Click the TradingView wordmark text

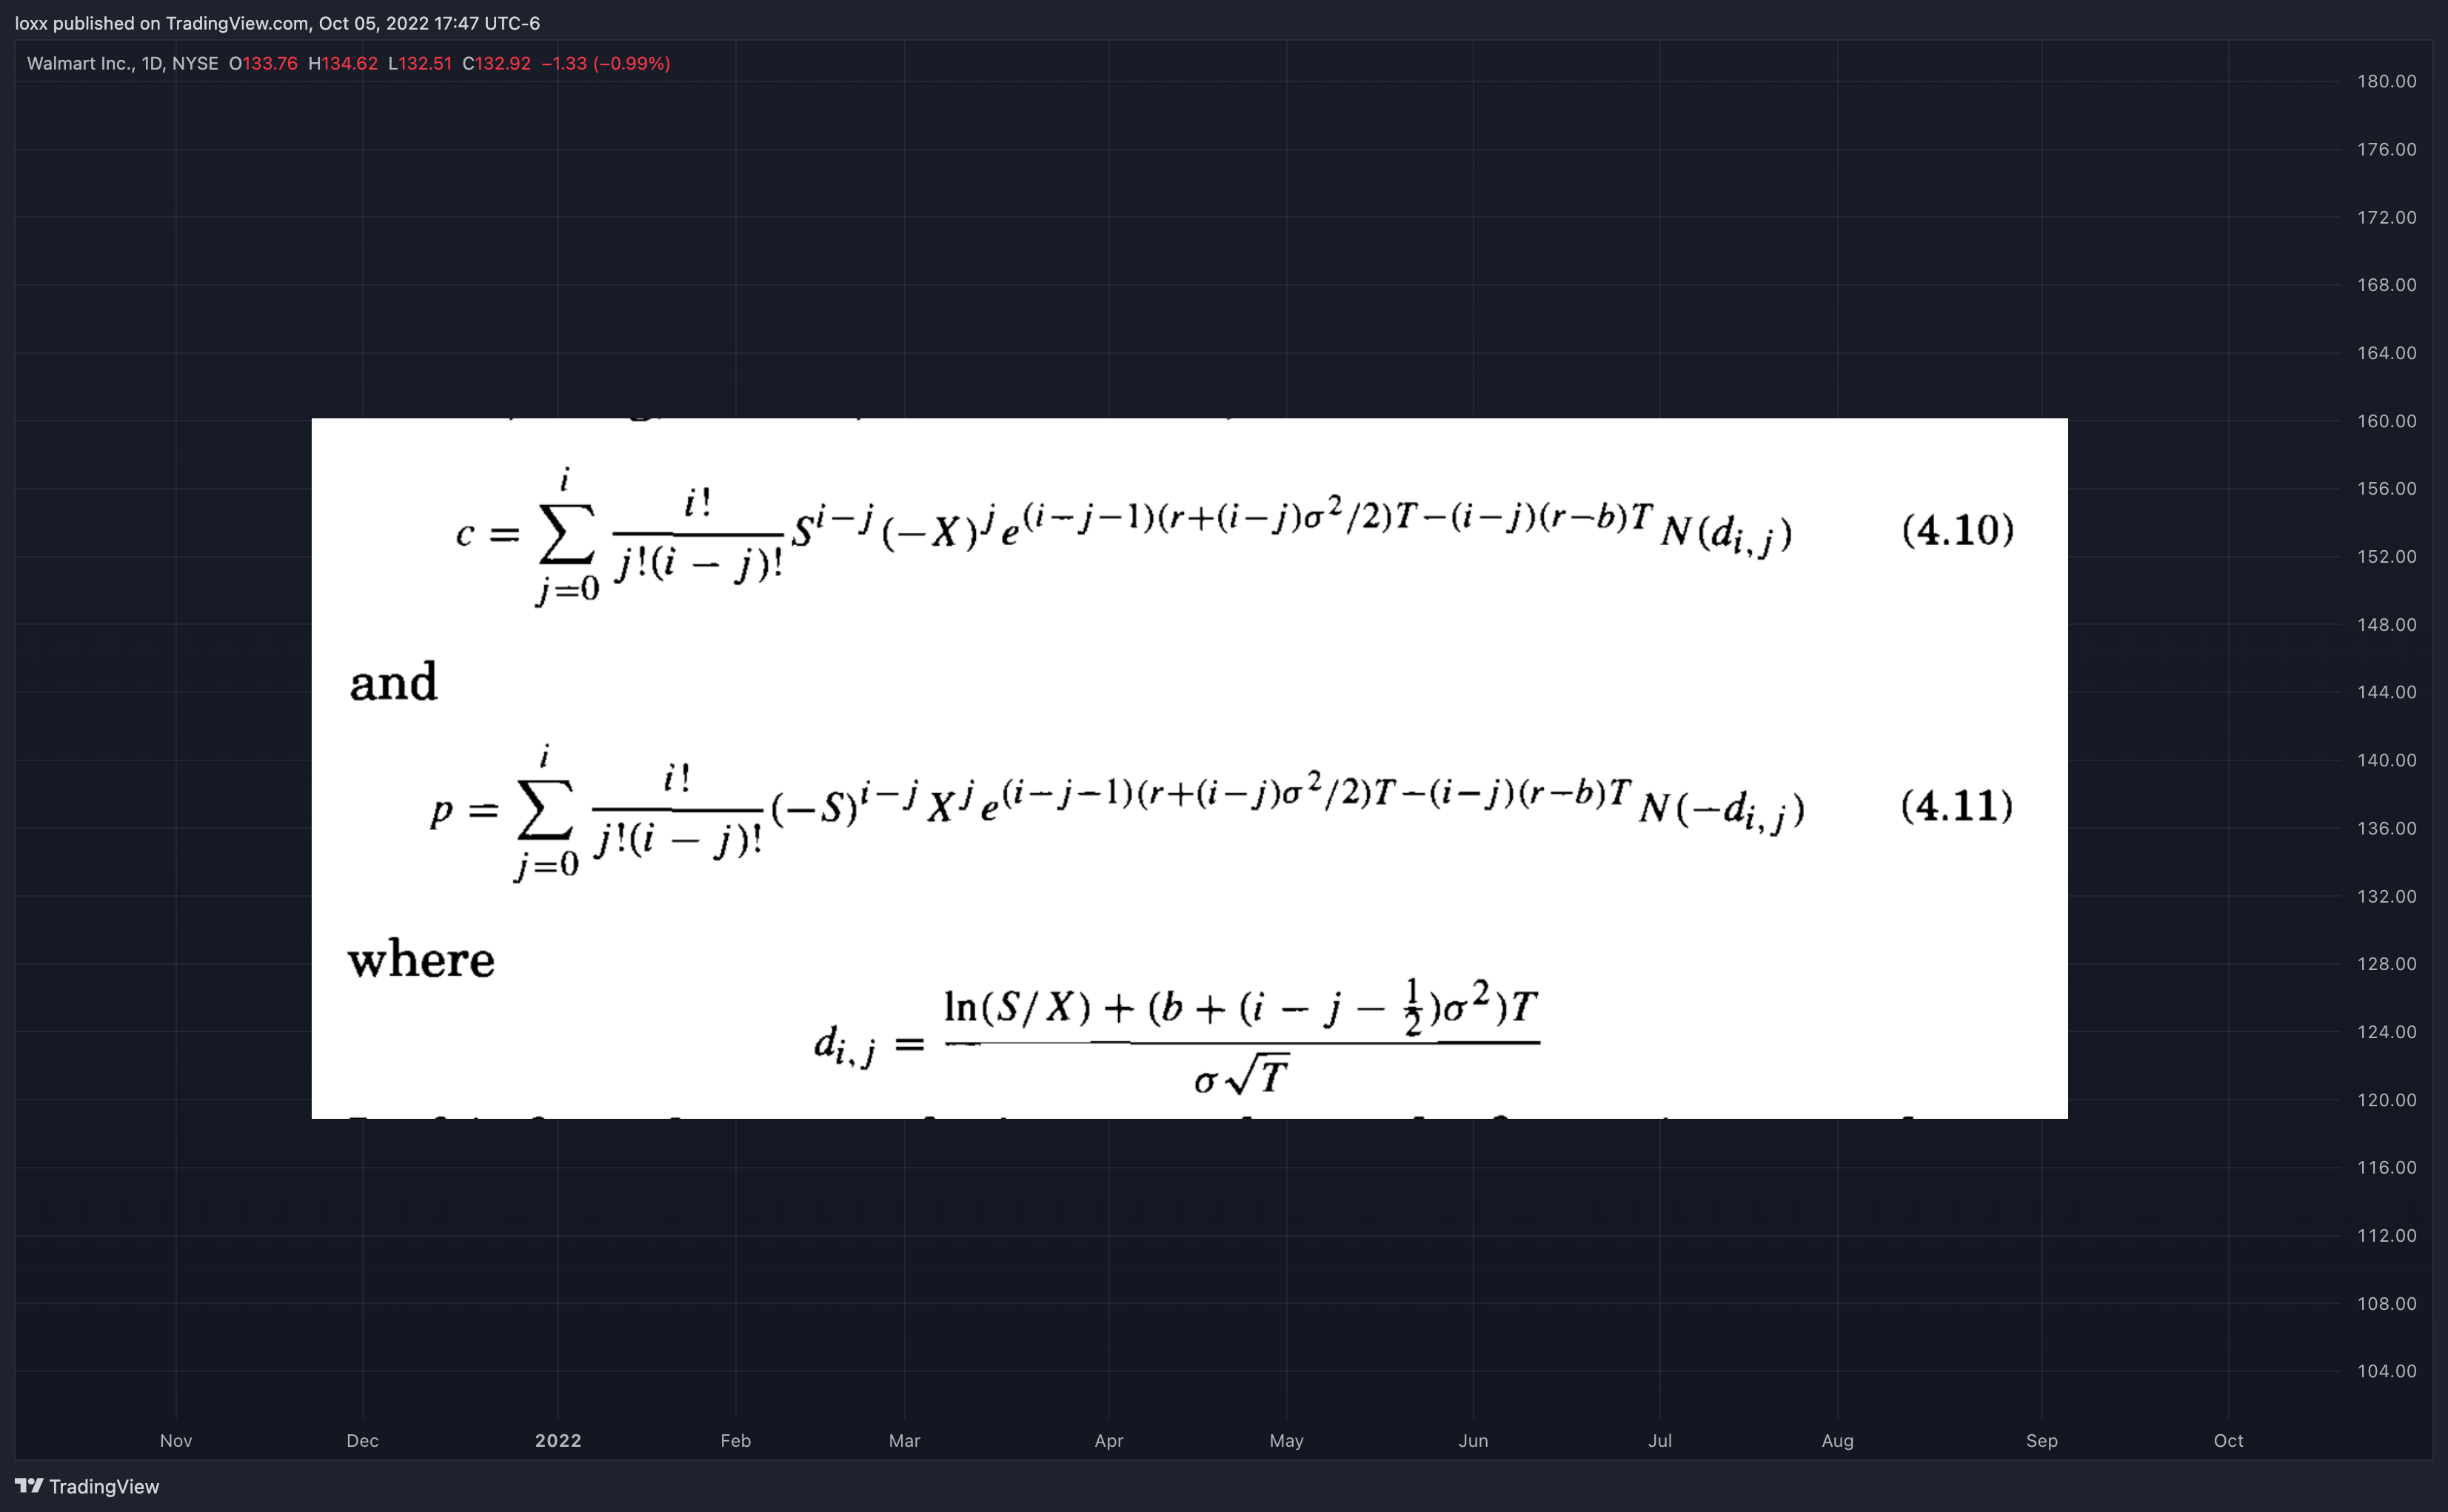point(104,1486)
